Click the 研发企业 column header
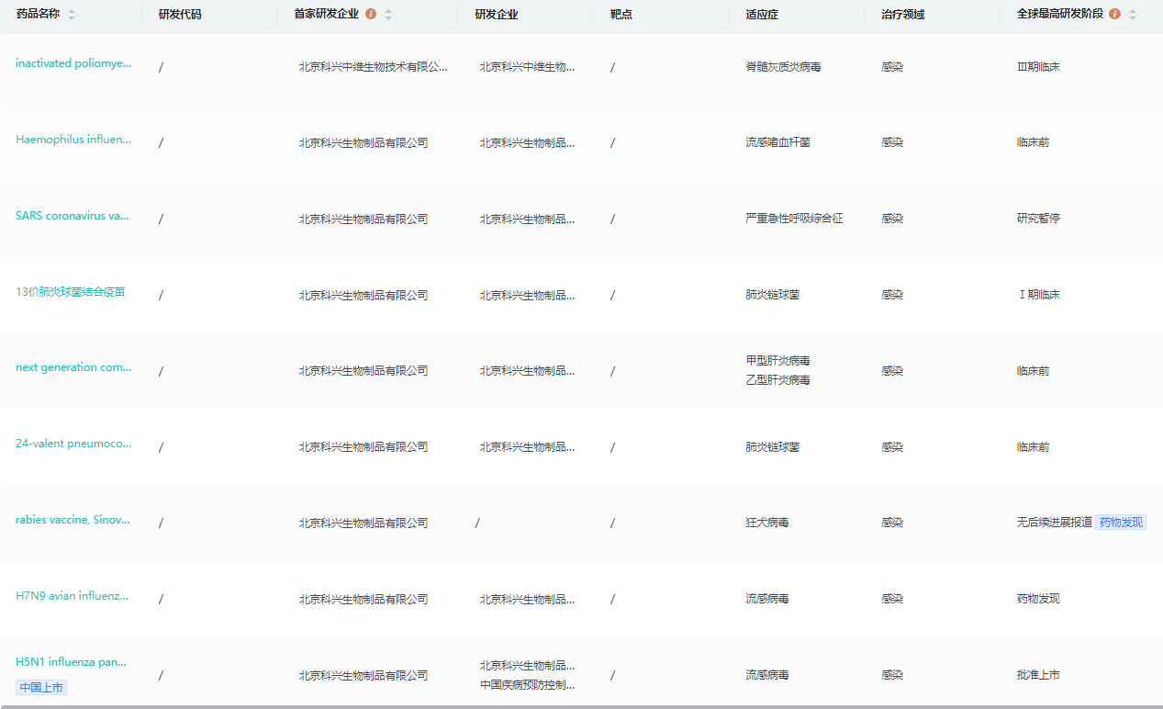This screenshot has width=1163, height=709. point(497,15)
